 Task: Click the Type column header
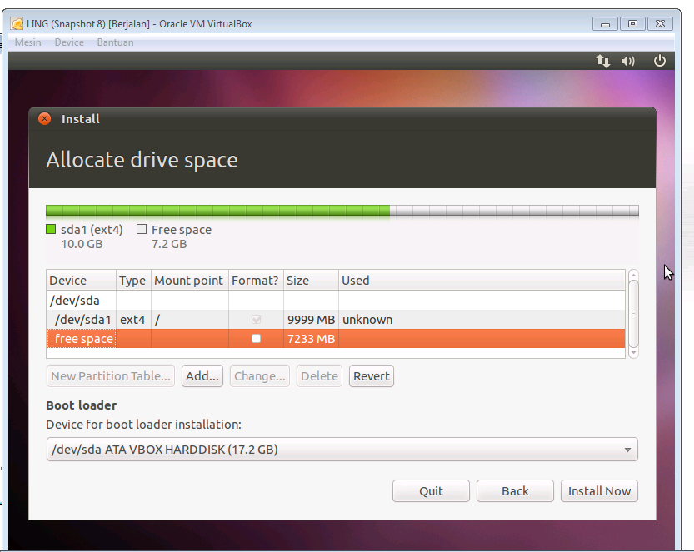133,280
